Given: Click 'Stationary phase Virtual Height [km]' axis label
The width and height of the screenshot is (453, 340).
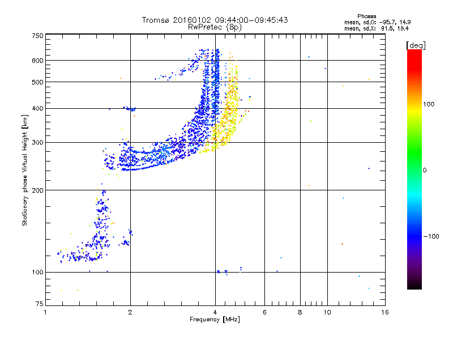Looking at the screenshot, I should [25, 171].
